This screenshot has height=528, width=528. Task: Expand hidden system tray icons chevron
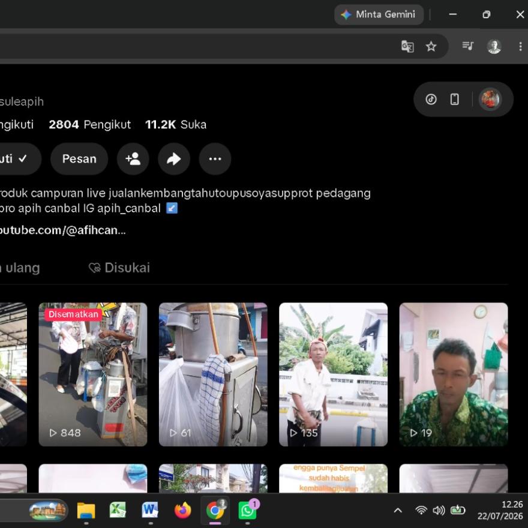398,511
